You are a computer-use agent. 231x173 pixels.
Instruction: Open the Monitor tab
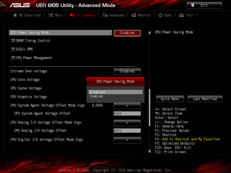[x=141, y=15]
